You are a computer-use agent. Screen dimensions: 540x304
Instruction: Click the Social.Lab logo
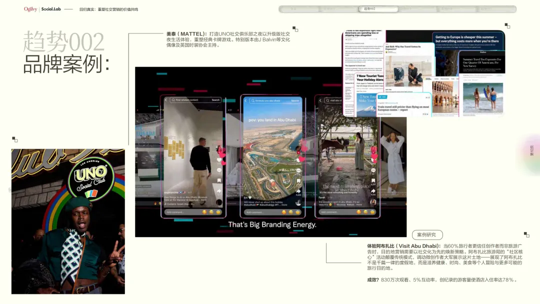tap(51, 9)
